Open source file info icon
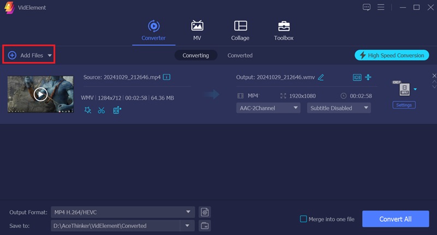Image resolution: width=437 pixels, height=235 pixels. [x=167, y=77]
